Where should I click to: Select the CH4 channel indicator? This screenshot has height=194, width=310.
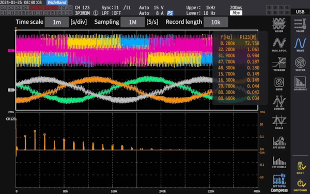tap(25, 8)
